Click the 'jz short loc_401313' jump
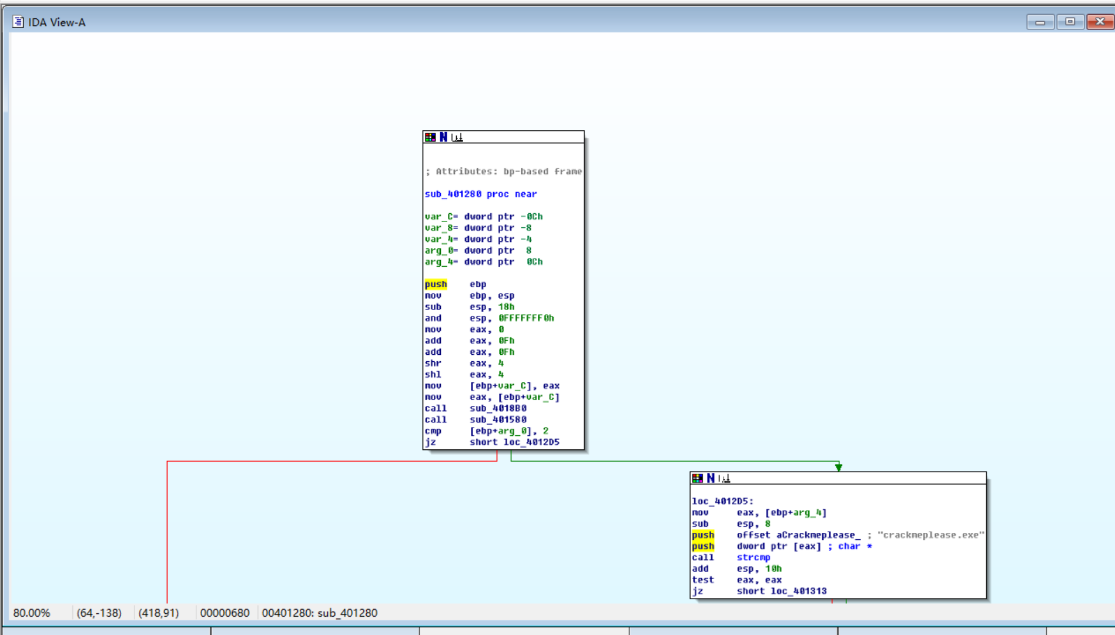The width and height of the screenshot is (1115, 635). tap(759, 592)
